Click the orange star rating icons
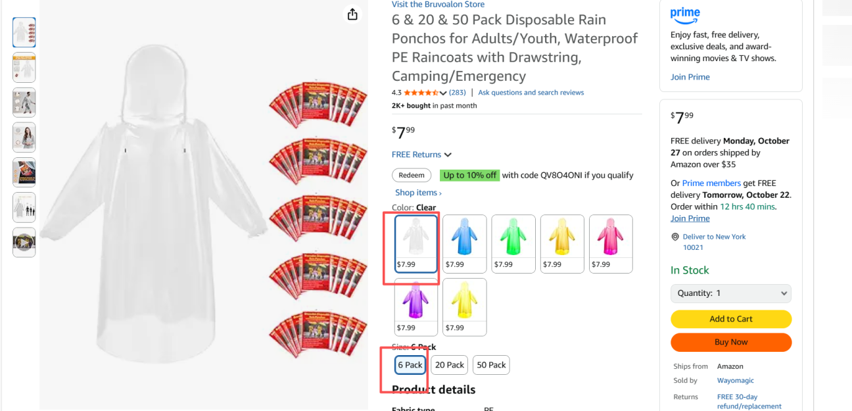 [x=421, y=93]
